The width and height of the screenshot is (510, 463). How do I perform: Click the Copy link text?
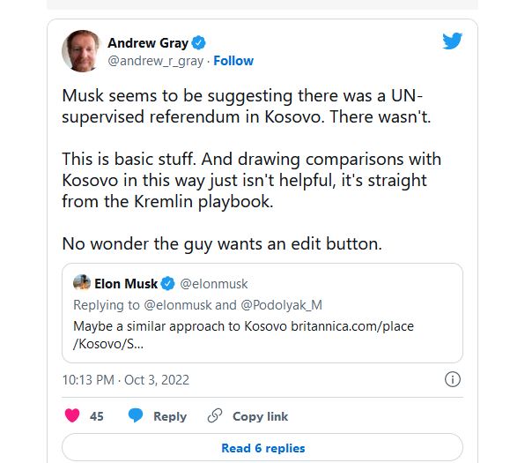(x=260, y=416)
